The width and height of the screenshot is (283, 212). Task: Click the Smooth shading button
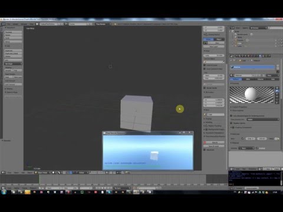click(x=9, y=70)
